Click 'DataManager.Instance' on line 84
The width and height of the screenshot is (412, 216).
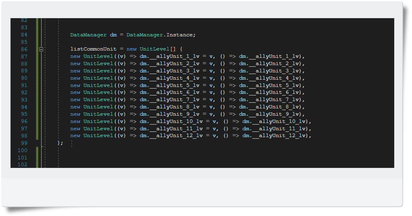(160, 35)
